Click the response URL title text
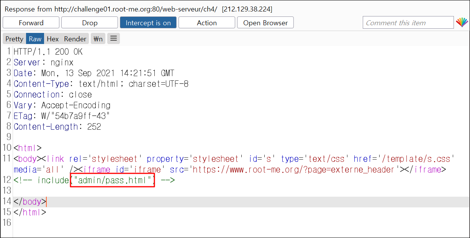 tap(138, 9)
